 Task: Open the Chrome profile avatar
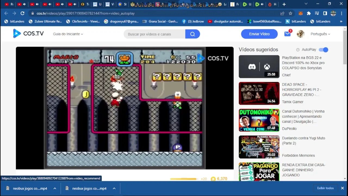click(333, 13)
